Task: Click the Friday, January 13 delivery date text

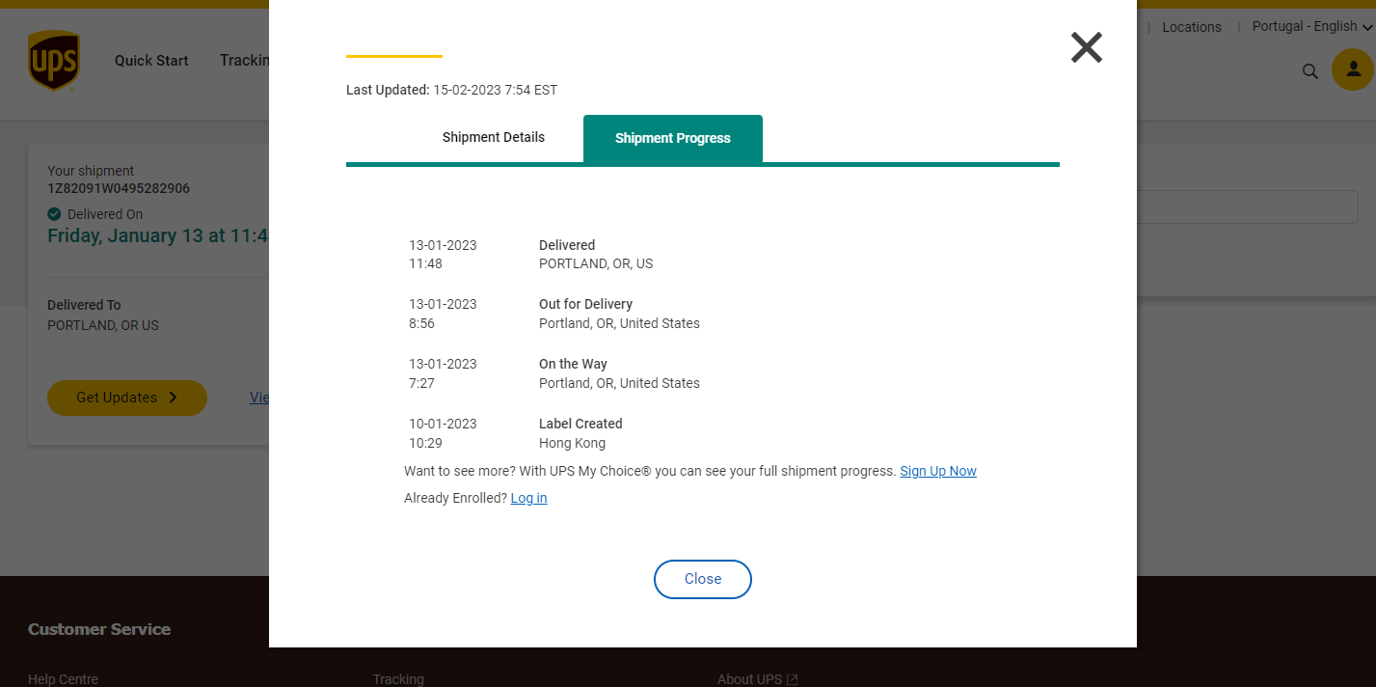Action: tap(158, 235)
